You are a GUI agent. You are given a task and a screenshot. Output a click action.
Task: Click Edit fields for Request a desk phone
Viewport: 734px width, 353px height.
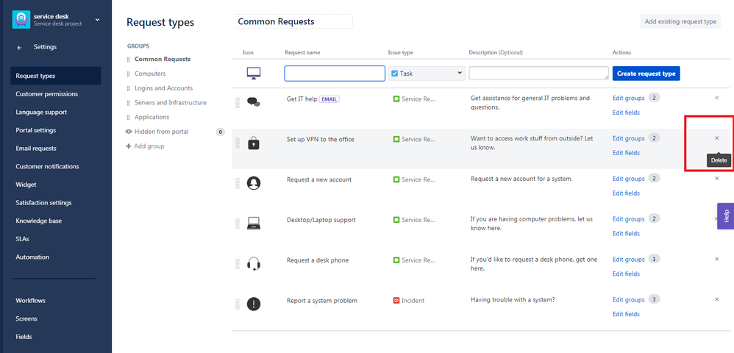[627, 274]
